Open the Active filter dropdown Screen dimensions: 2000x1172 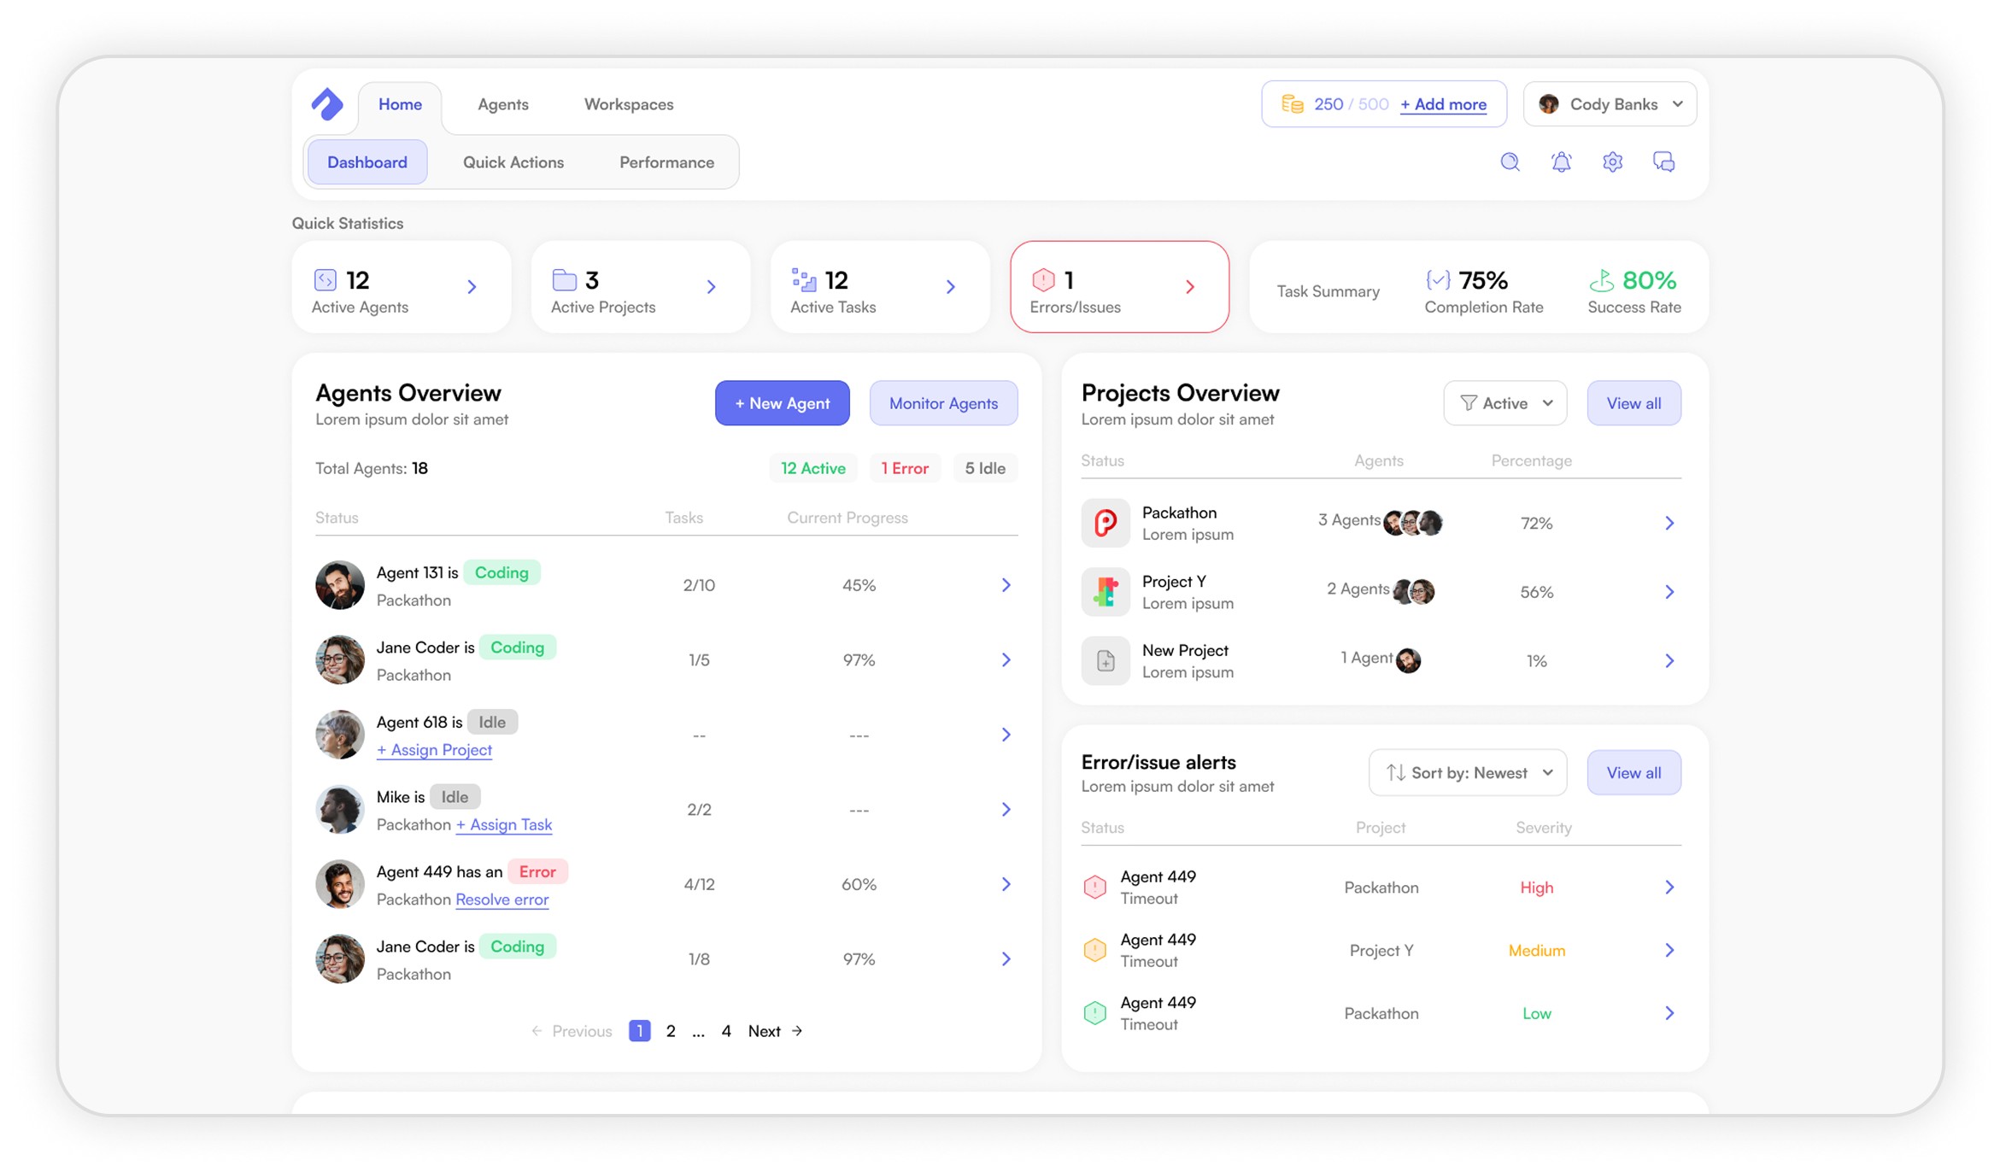pos(1505,402)
